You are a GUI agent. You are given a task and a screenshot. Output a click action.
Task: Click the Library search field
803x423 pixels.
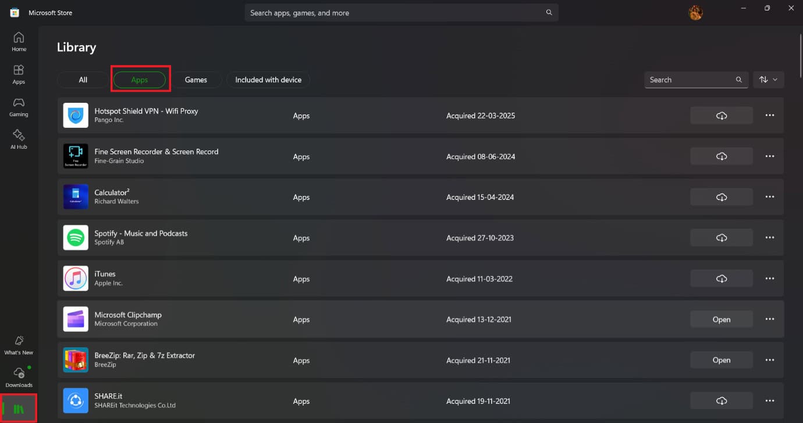click(x=690, y=80)
